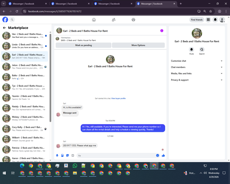Click the Find friends button
The height and width of the screenshot is (184, 230).
pos(197,20)
